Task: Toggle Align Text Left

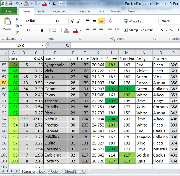Action: 88,30
